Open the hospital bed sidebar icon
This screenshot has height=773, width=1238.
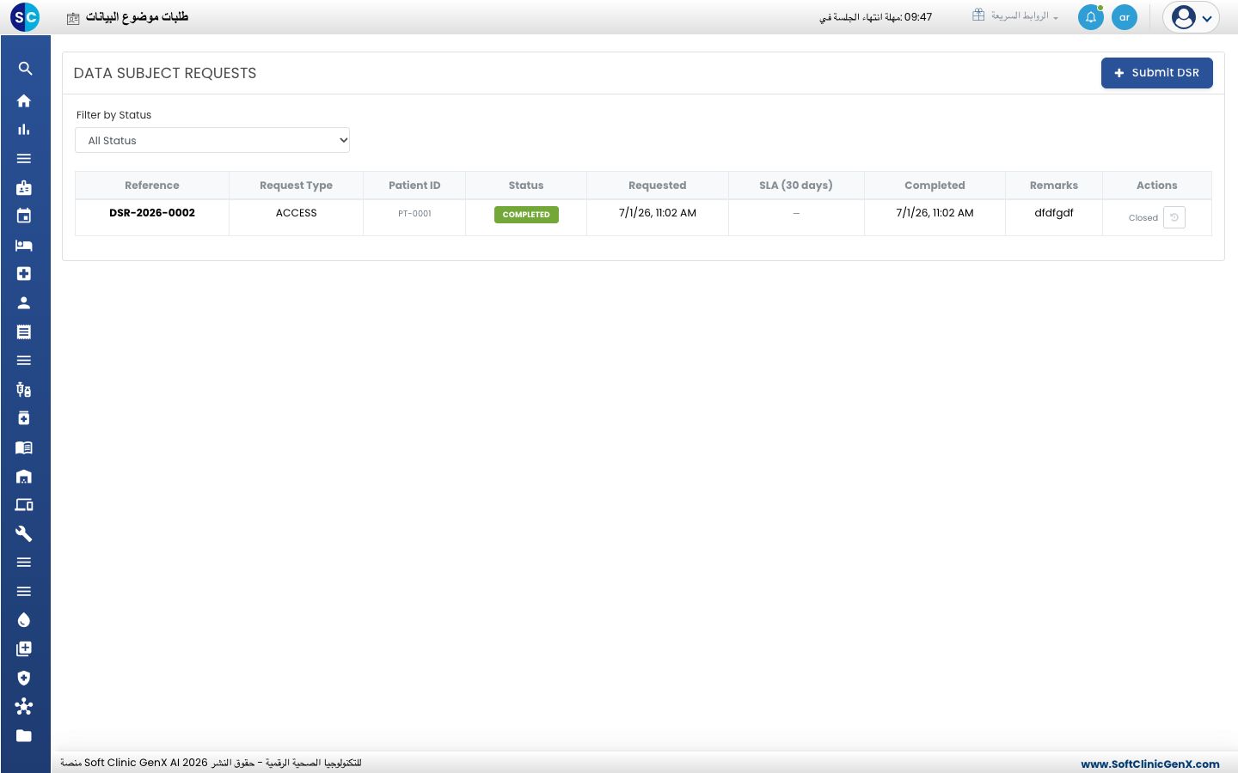click(x=24, y=246)
